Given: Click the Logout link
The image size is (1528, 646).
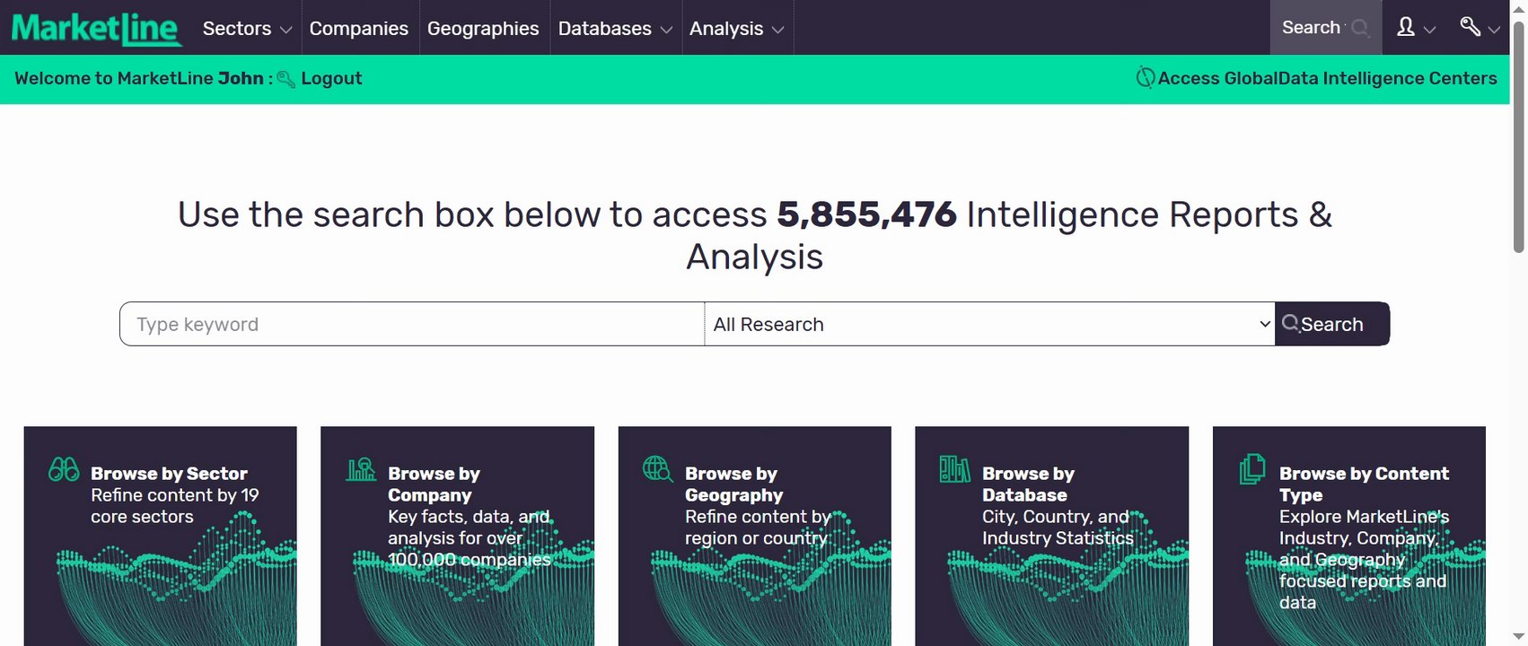Looking at the screenshot, I should point(331,78).
